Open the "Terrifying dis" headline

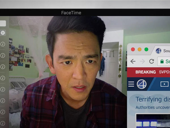(x=153, y=99)
